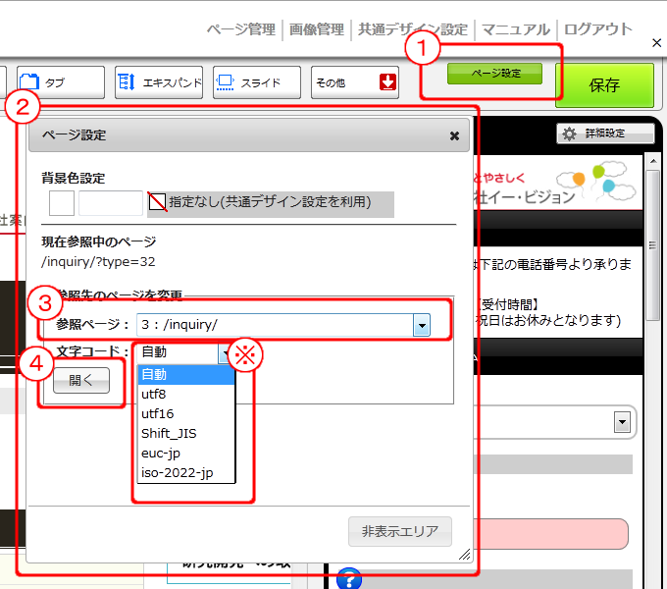Select utf8 from the encoding list
Viewport: 667px width, 589px height.
155,394
